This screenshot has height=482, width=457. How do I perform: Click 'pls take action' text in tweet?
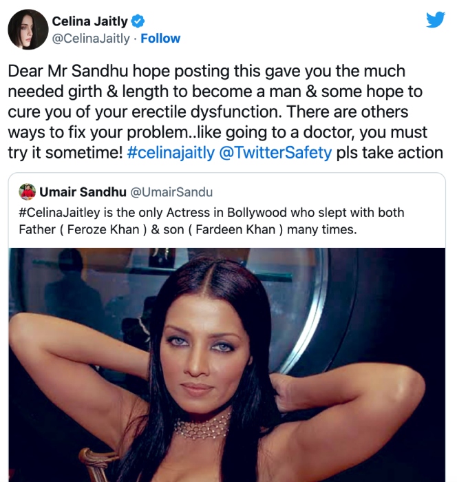(x=390, y=153)
